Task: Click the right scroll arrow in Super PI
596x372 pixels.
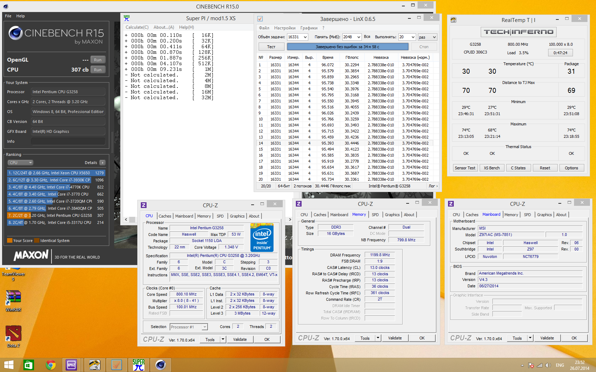Action: [x=290, y=219]
